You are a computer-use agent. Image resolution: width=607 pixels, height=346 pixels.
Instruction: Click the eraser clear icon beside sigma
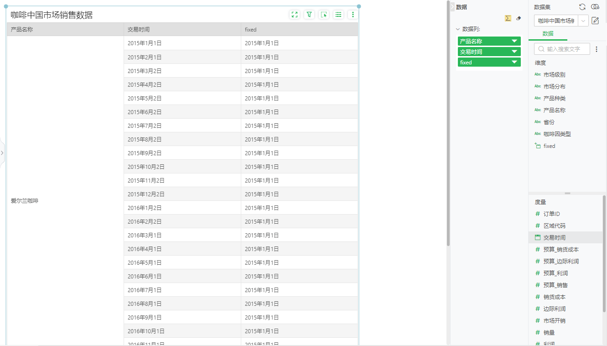[518, 18]
